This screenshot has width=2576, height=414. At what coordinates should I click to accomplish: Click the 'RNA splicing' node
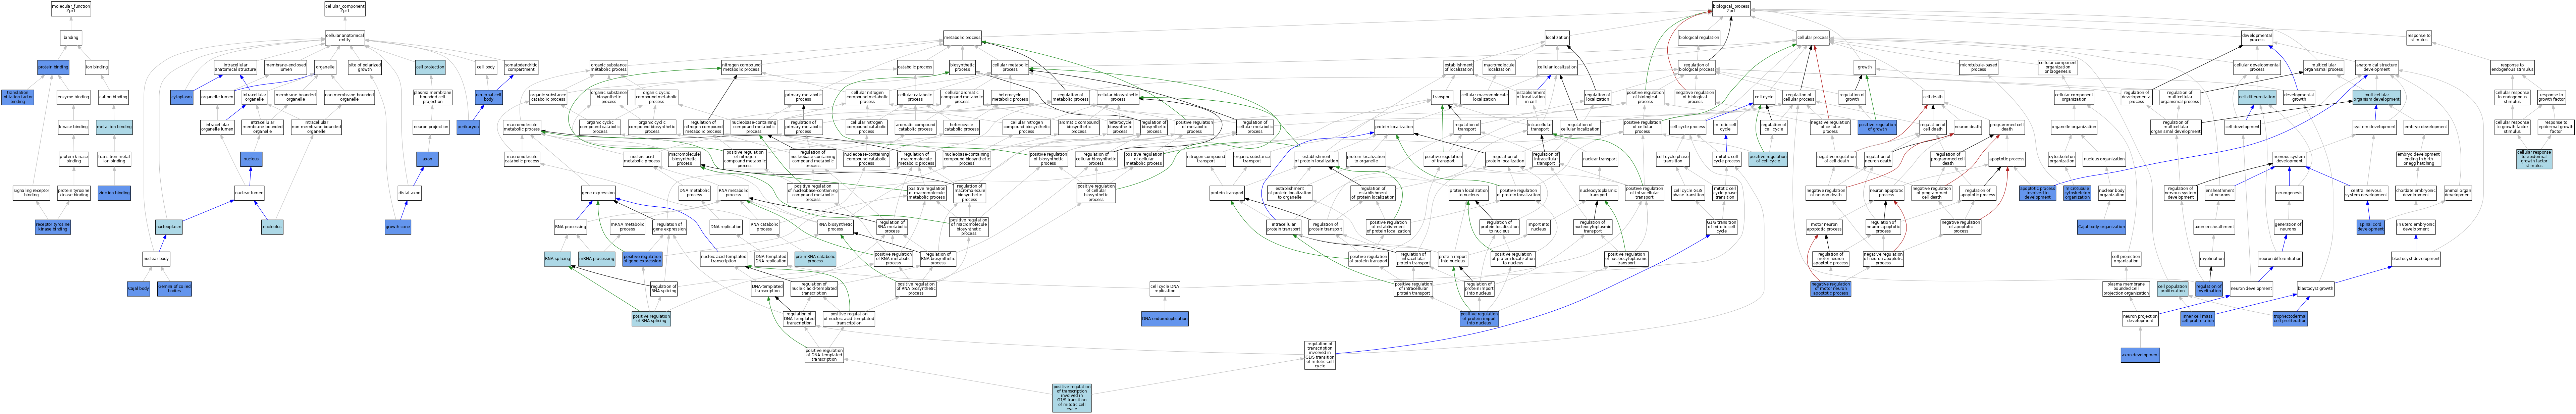pyautogui.click(x=557, y=259)
